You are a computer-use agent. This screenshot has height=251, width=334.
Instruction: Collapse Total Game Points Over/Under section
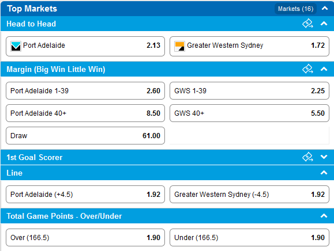tap(324, 216)
